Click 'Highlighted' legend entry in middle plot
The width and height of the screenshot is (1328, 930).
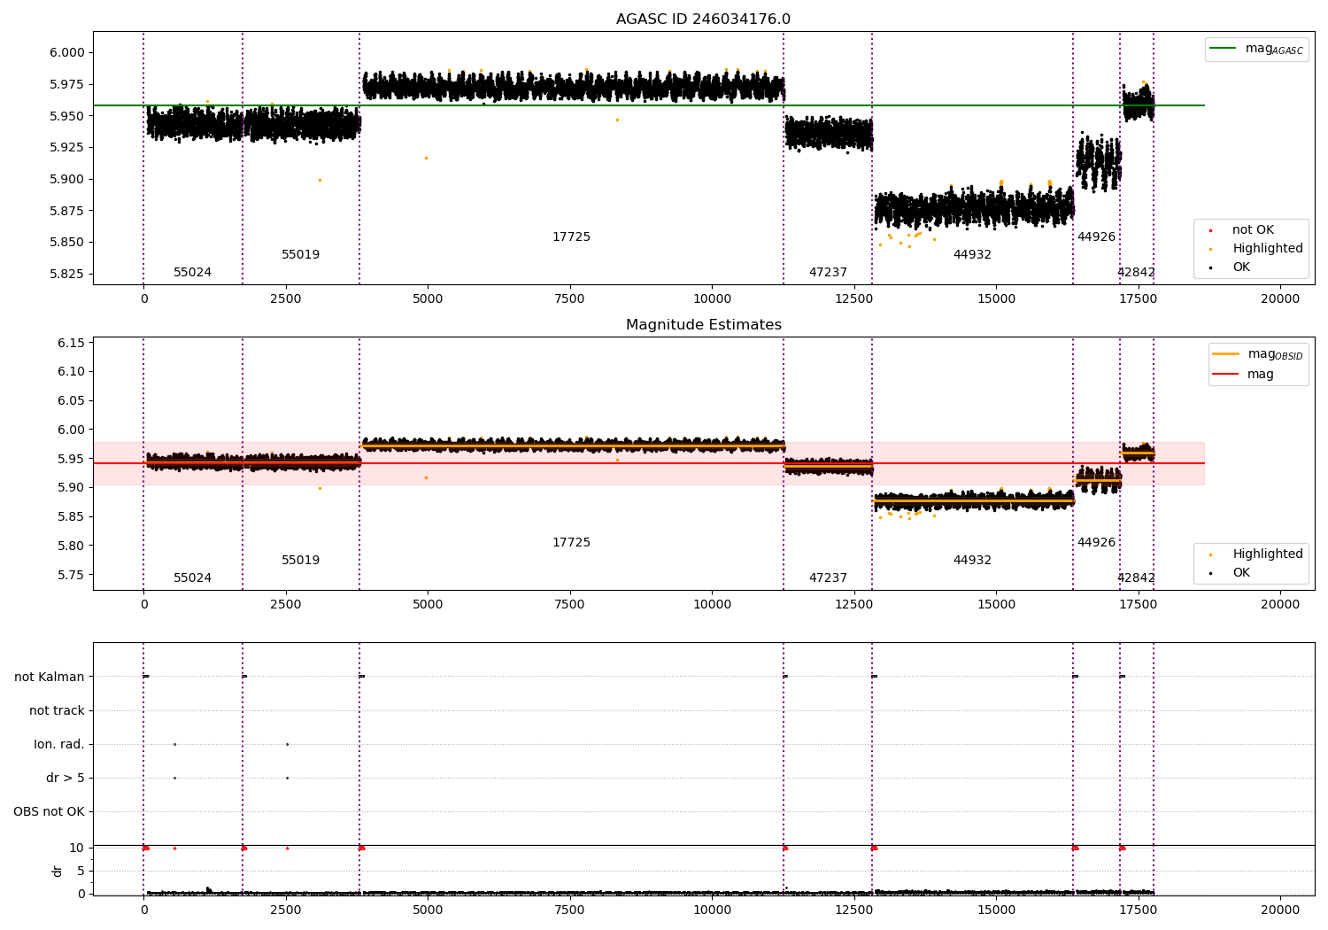(x=1256, y=554)
